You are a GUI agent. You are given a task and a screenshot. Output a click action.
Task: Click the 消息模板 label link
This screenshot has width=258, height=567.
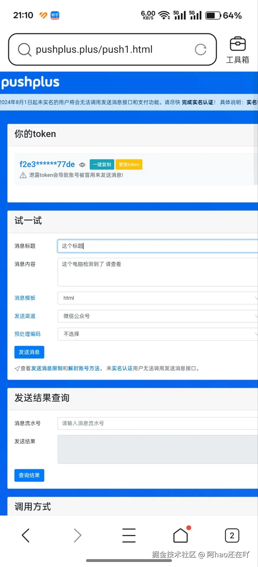(25, 298)
